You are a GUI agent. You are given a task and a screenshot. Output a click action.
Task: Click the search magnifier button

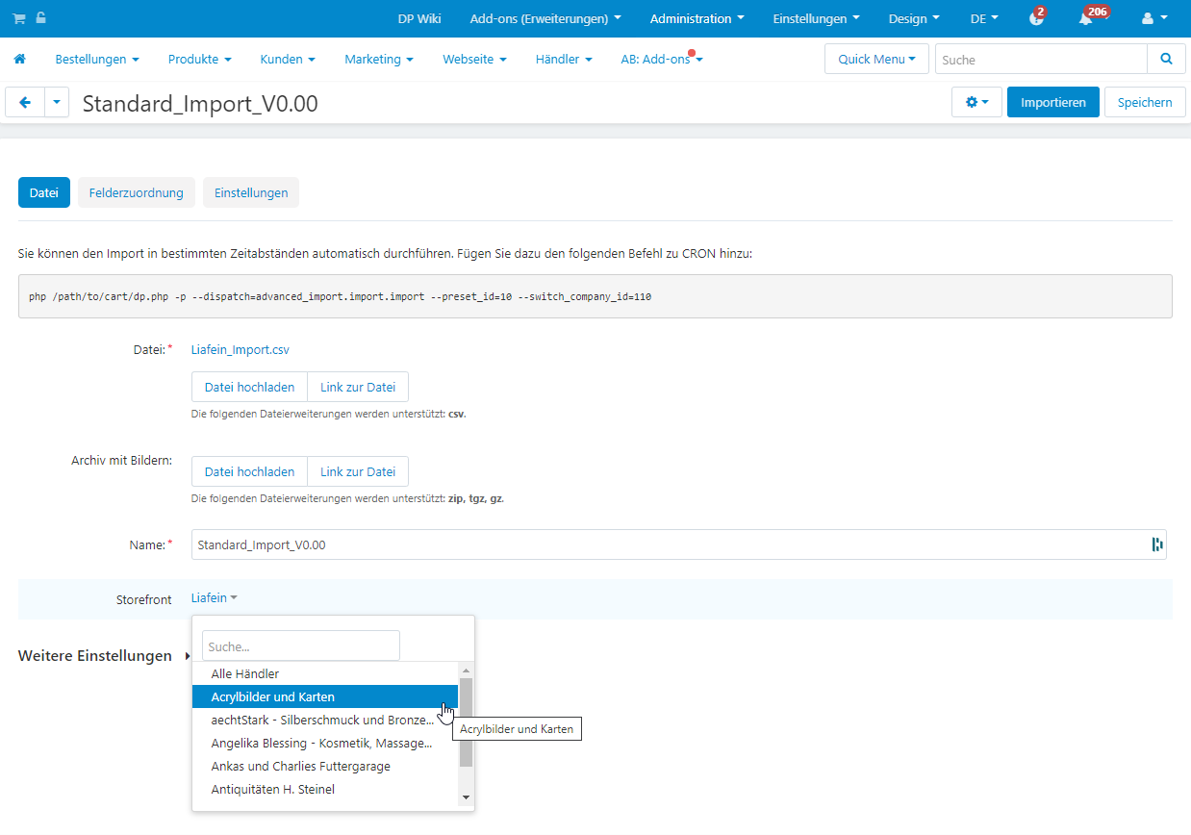click(1167, 60)
